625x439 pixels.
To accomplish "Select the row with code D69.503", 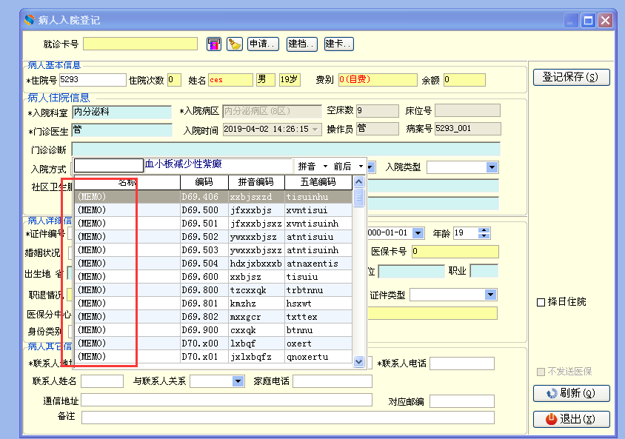I will pos(213,250).
